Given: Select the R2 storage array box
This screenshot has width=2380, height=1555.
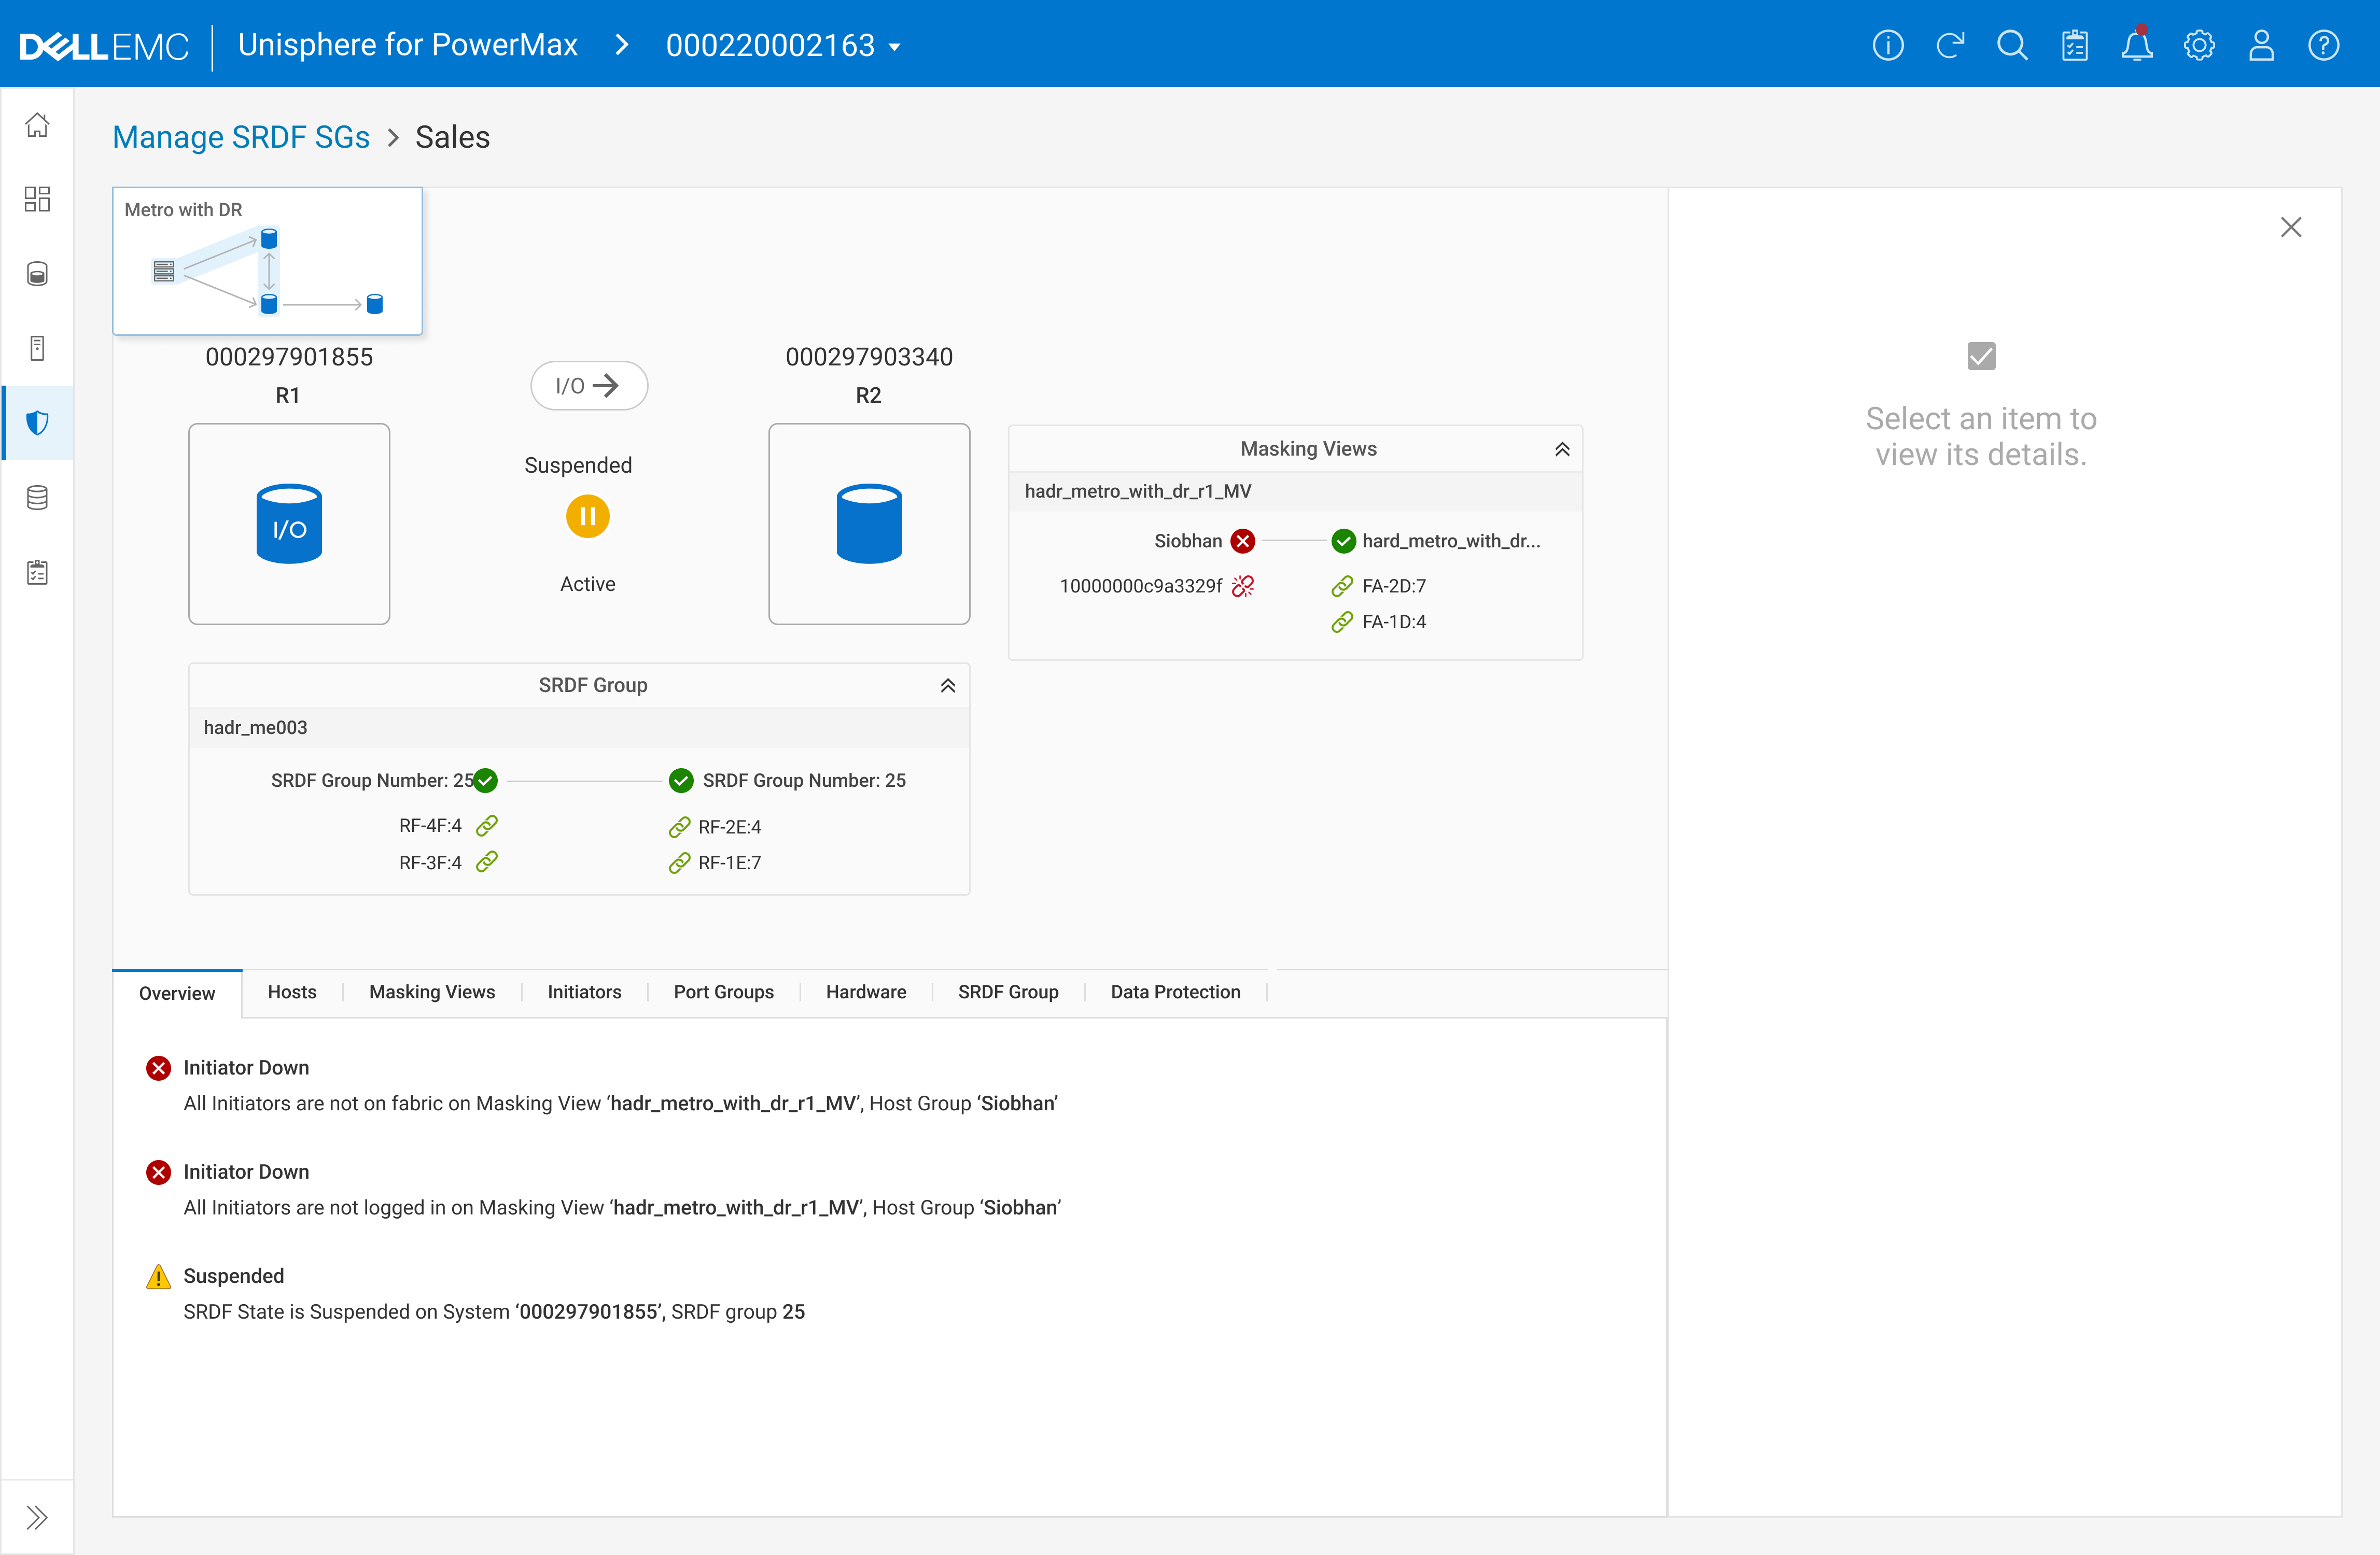Looking at the screenshot, I should (x=868, y=524).
